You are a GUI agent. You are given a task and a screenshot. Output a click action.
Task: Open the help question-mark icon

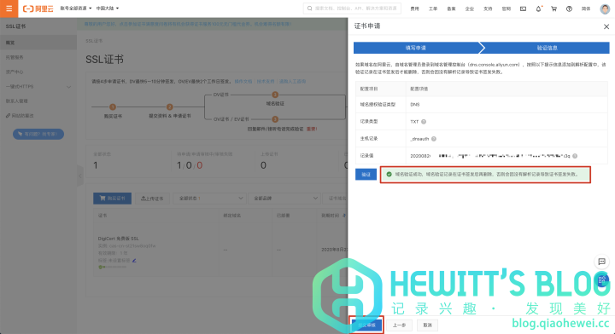point(569,9)
